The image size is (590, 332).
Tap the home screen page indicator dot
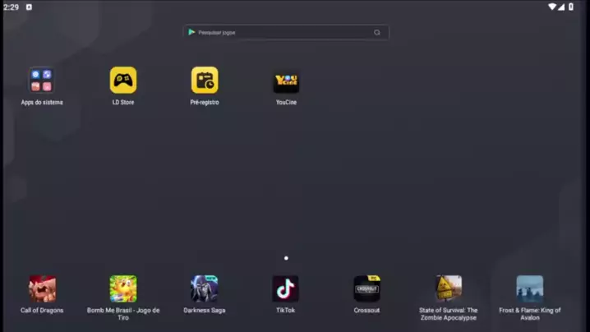(286, 258)
